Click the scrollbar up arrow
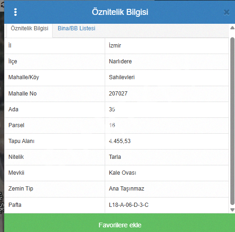This screenshot has height=232, width=235. (x=232, y=28)
